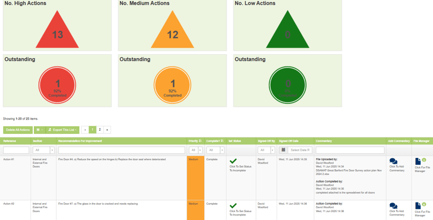Open commentary bubbles icon for Action #1
Image resolution: width=433 pixels, height=220 pixels.
(x=393, y=161)
